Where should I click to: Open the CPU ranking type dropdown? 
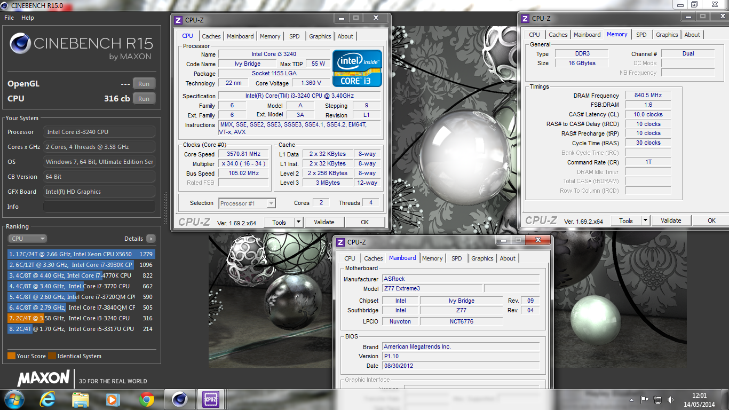point(28,239)
